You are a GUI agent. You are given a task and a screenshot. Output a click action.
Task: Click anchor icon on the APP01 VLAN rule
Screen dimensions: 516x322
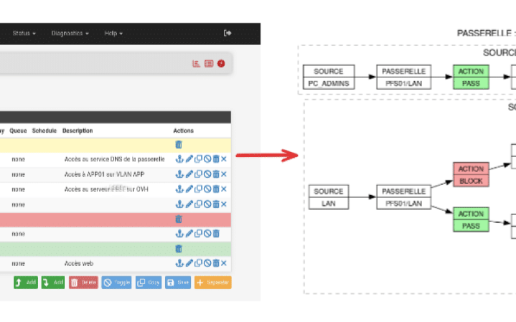[x=179, y=174]
